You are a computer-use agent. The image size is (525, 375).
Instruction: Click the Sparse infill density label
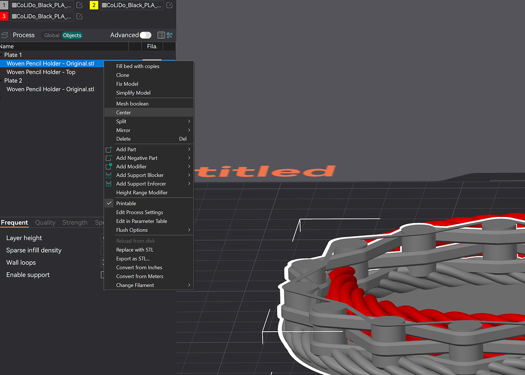click(34, 251)
